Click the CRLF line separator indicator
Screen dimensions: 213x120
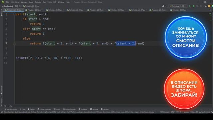[x=173, y=112]
